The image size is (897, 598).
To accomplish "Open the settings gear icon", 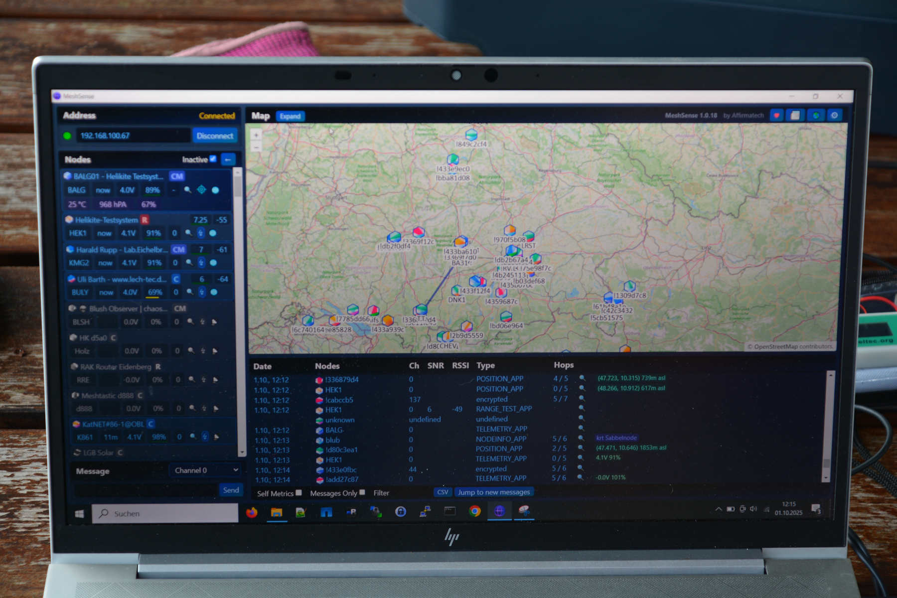I will 835,116.
